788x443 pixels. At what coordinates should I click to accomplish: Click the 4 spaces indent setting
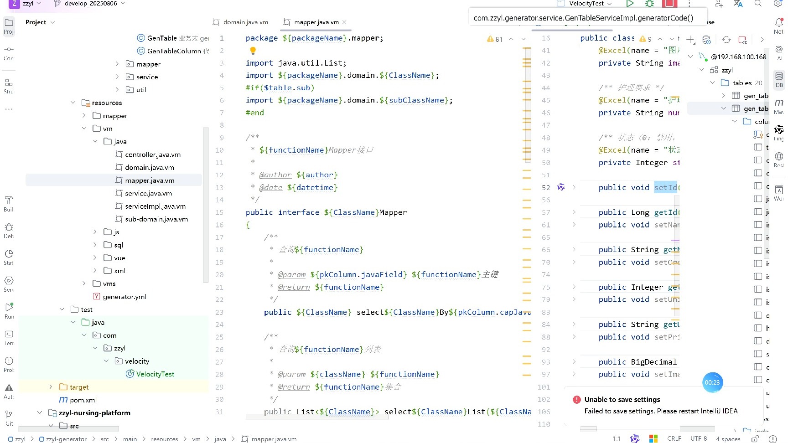[728, 439]
